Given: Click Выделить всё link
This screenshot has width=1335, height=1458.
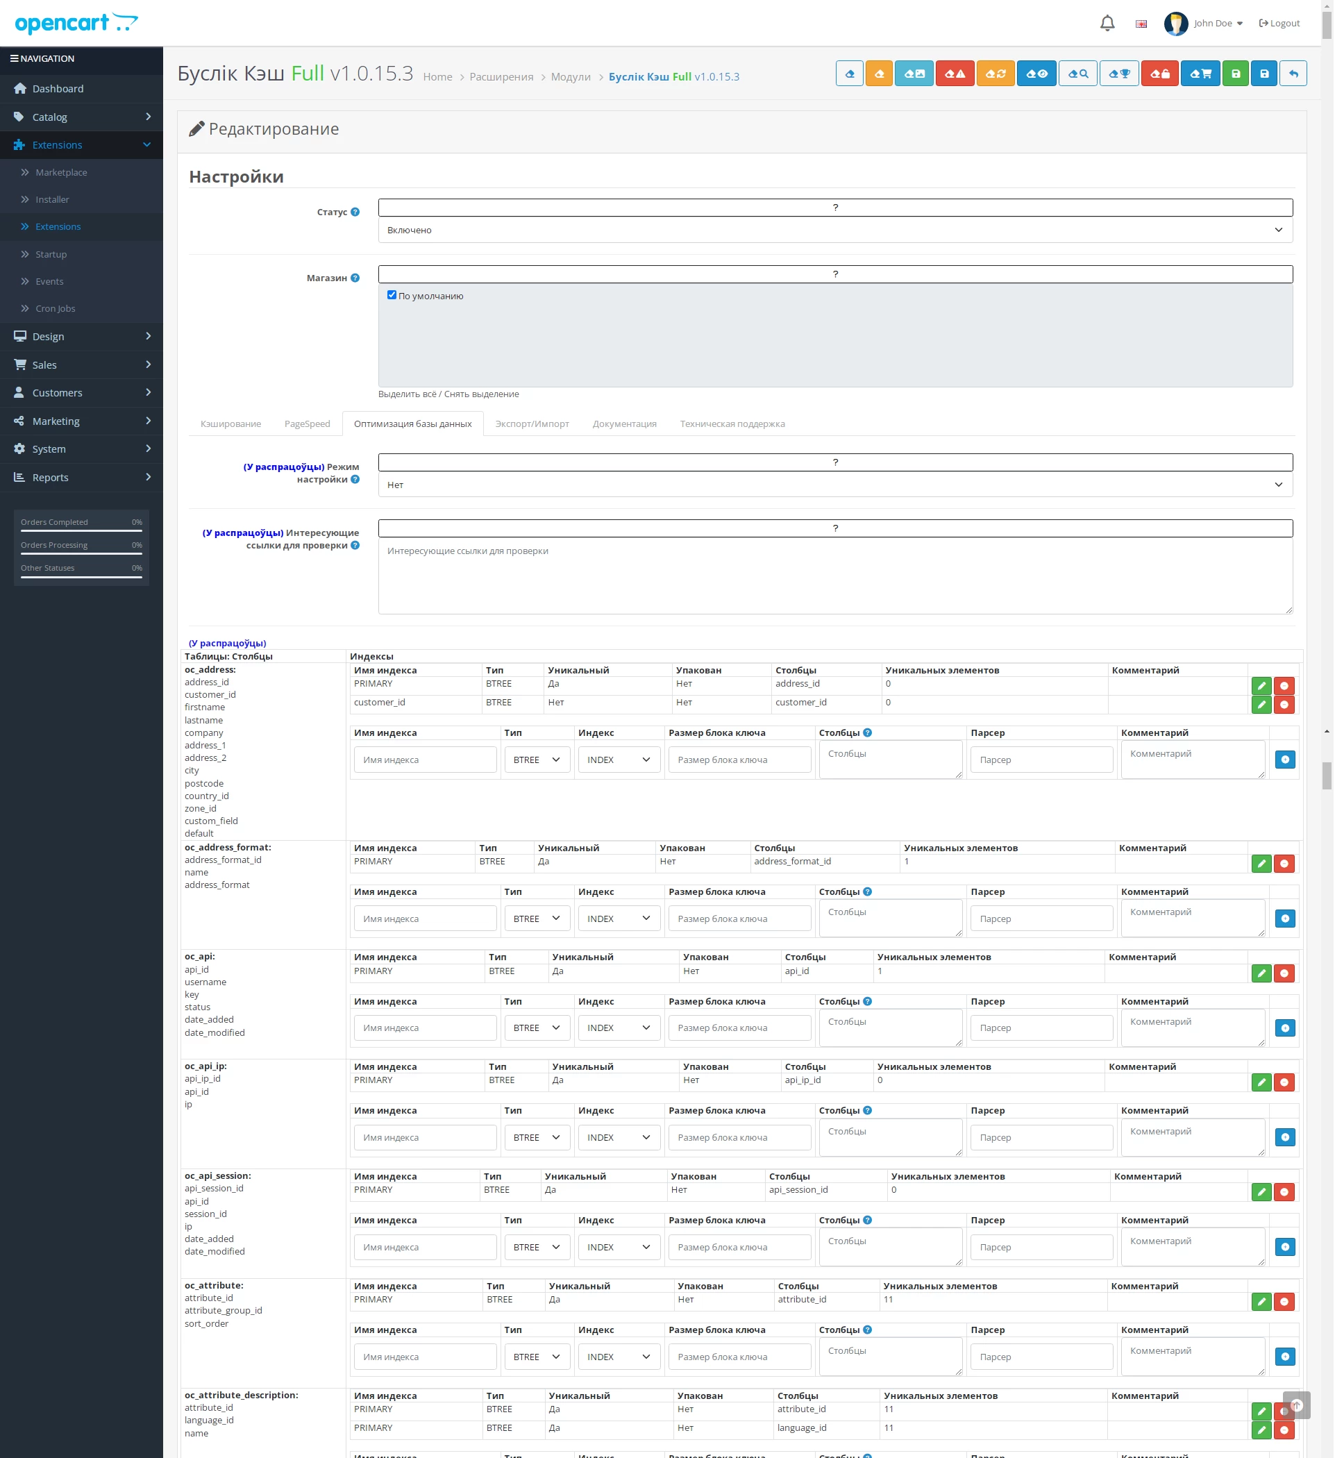Looking at the screenshot, I should click(407, 394).
